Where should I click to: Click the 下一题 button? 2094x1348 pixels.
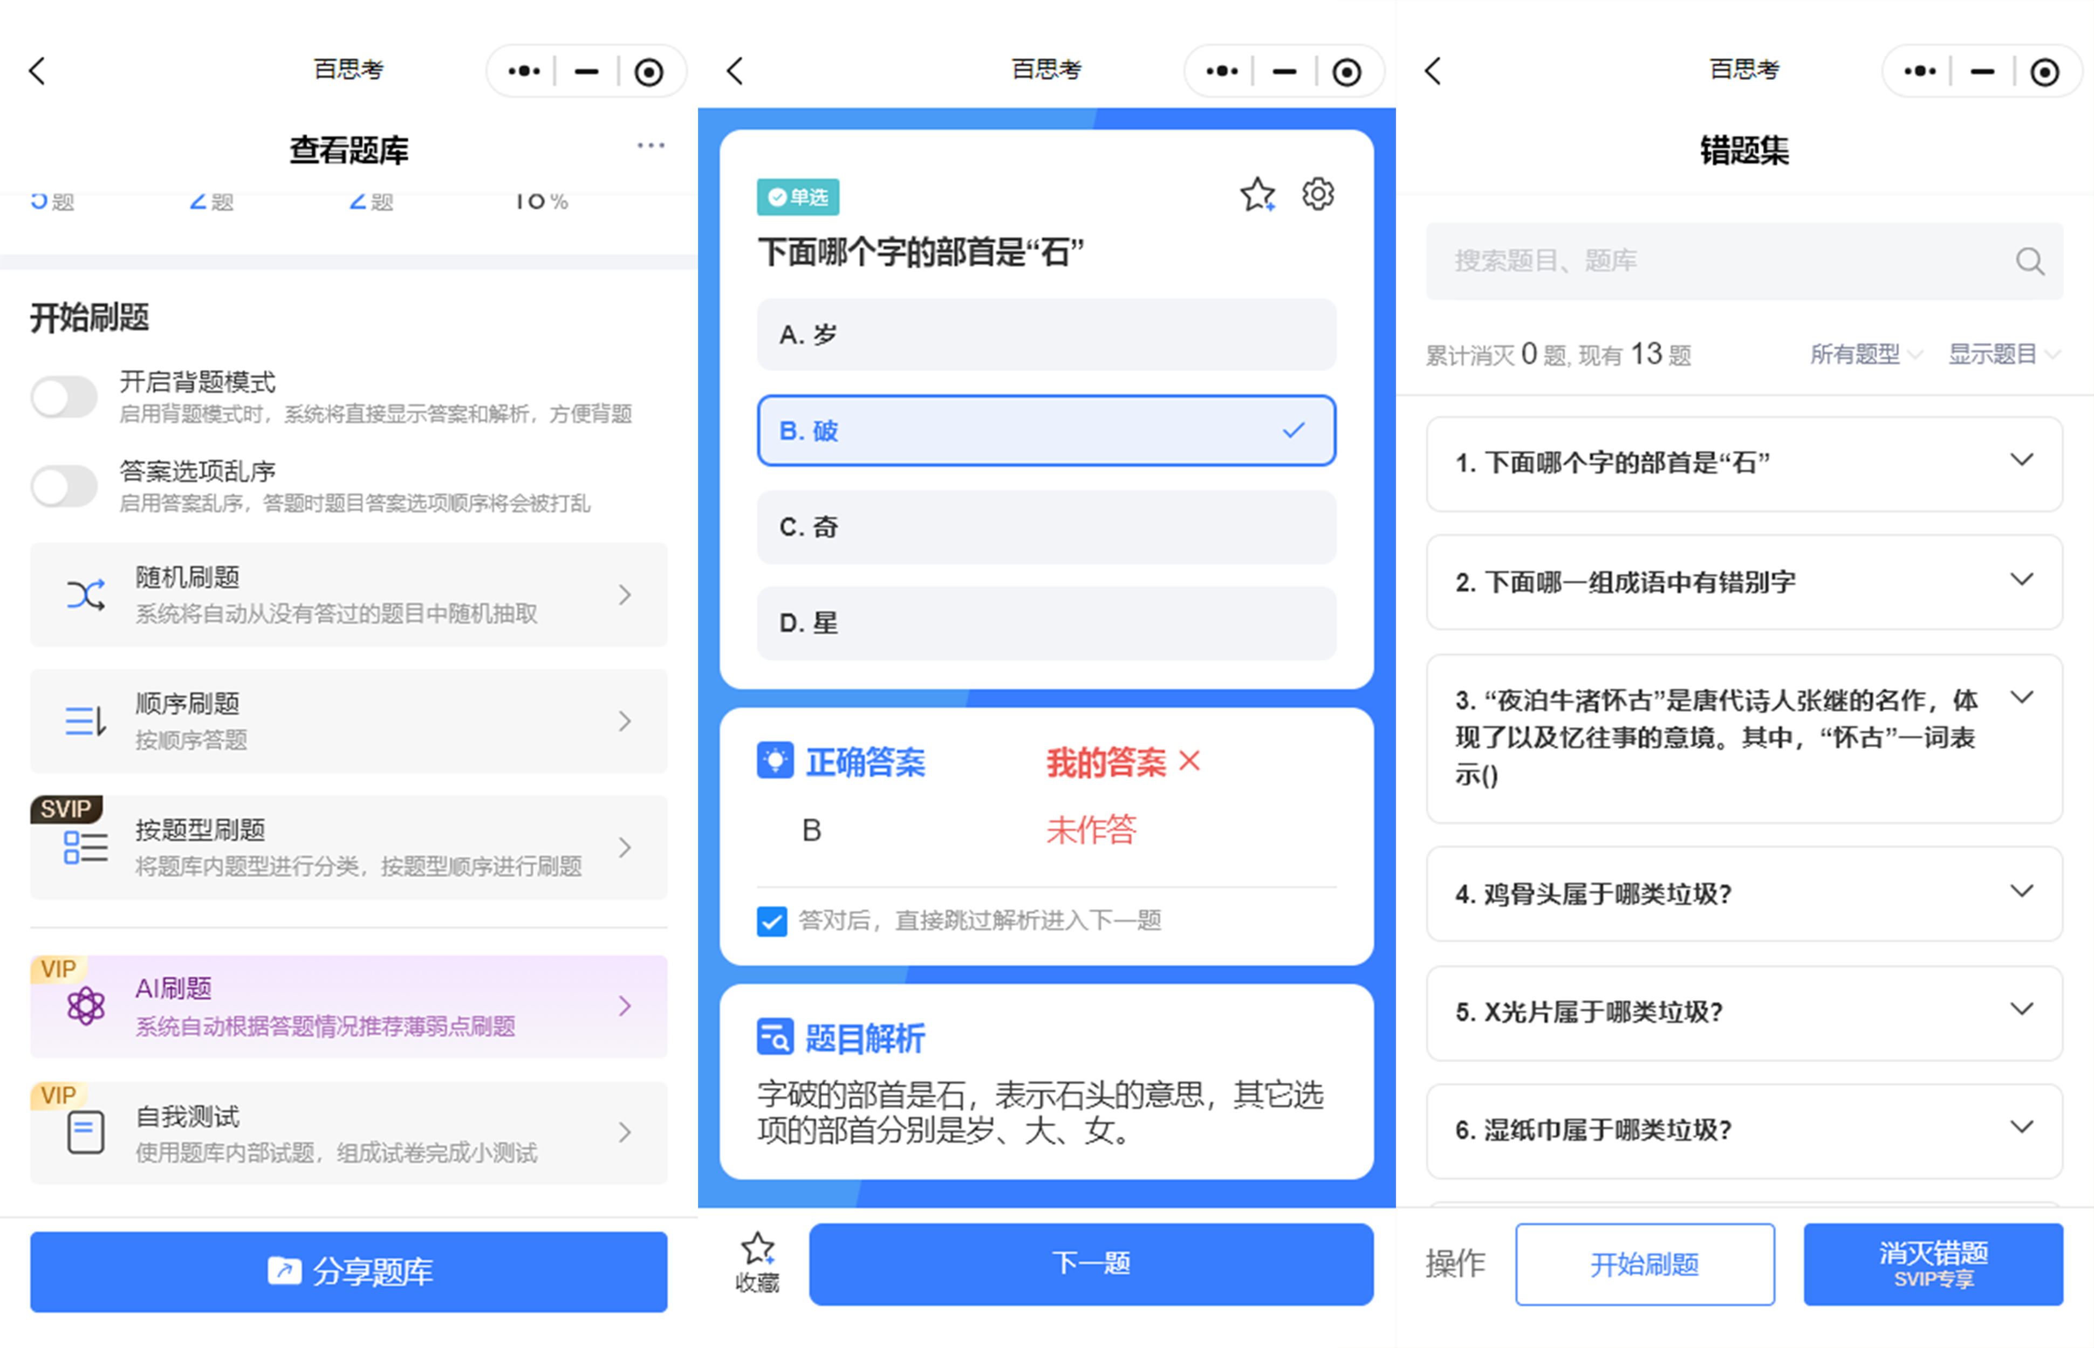pos(1091,1264)
